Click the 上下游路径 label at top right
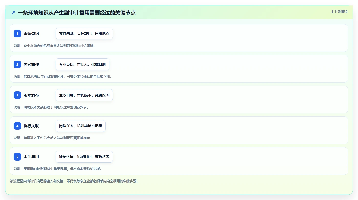The image size is (358, 200). 339,11
